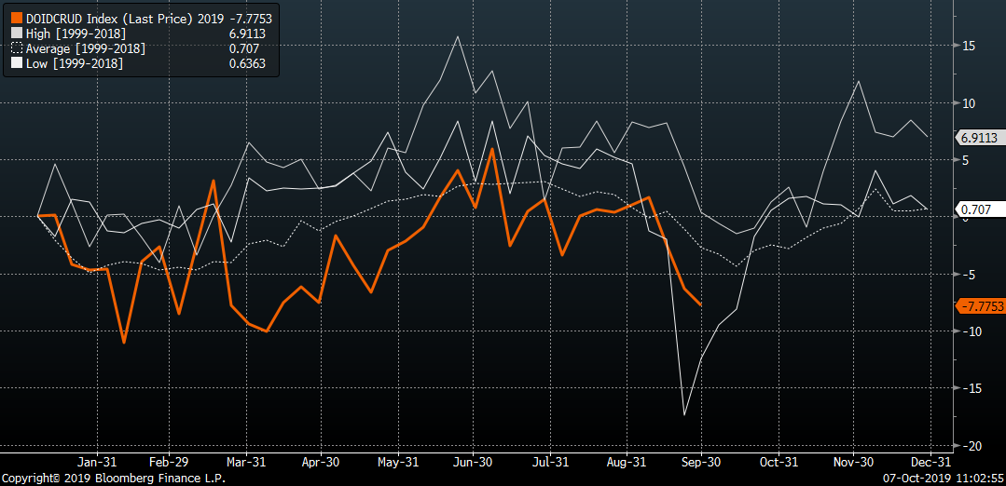Click the Low legend swatch

click(17, 64)
